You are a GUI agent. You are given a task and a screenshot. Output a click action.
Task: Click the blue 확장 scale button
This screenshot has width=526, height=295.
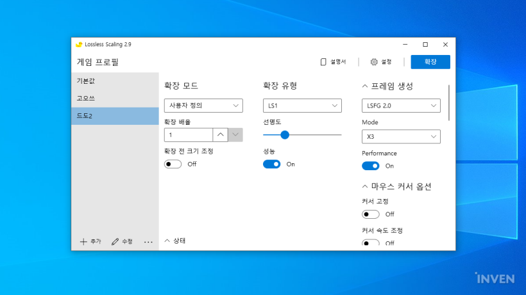[430, 62]
